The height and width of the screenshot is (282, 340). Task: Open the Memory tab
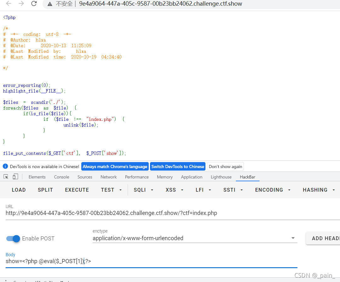(x=165, y=177)
